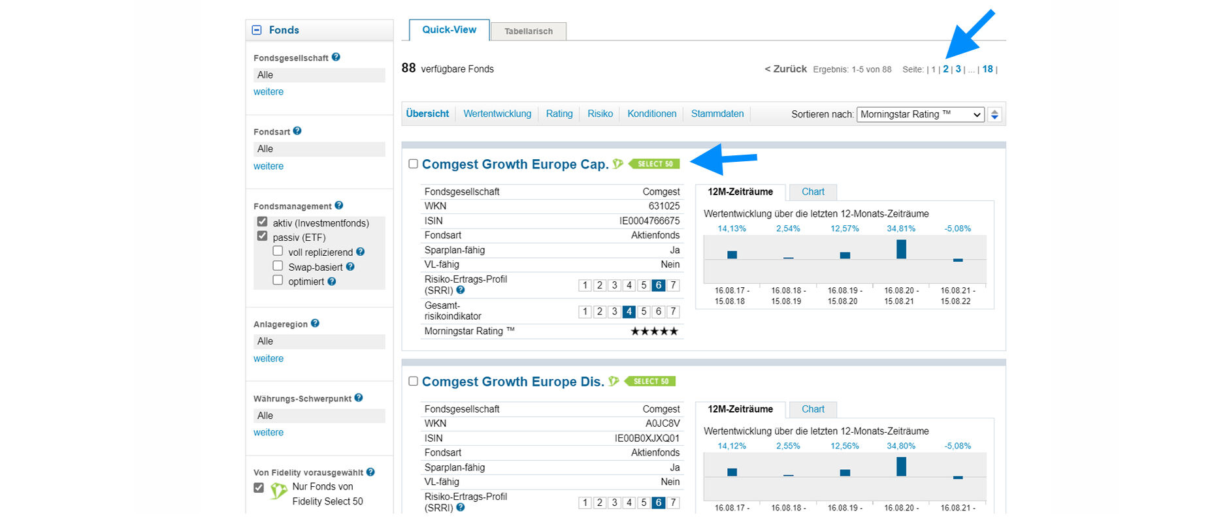Uncheck Nur Fonds von Fidelity Select 50
This screenshot has height=528, width=1229.
(259, 488)
